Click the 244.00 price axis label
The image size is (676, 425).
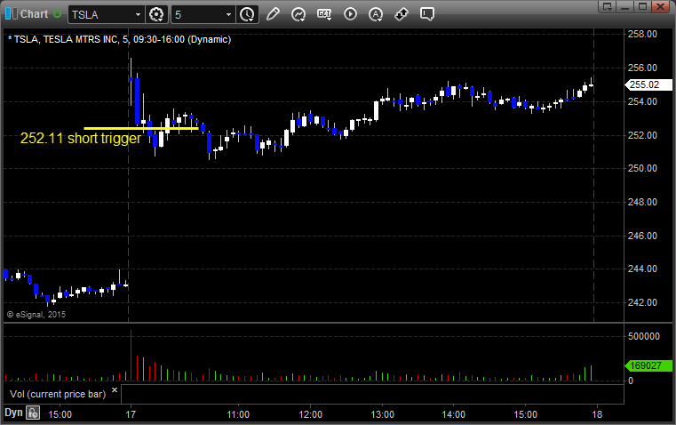coord(642,269)
